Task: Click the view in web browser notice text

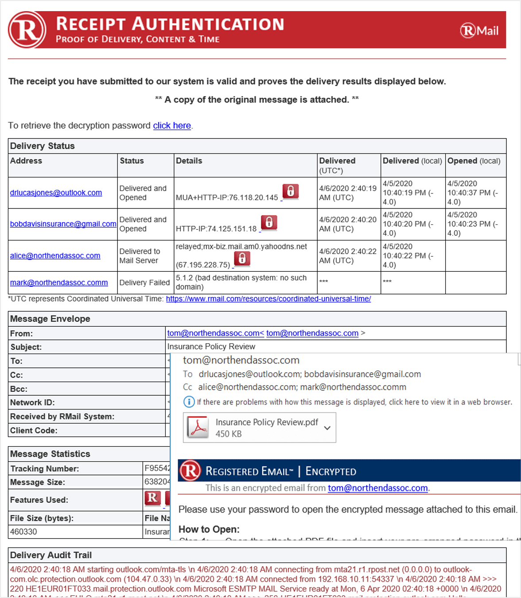Action: coord(354,402)
